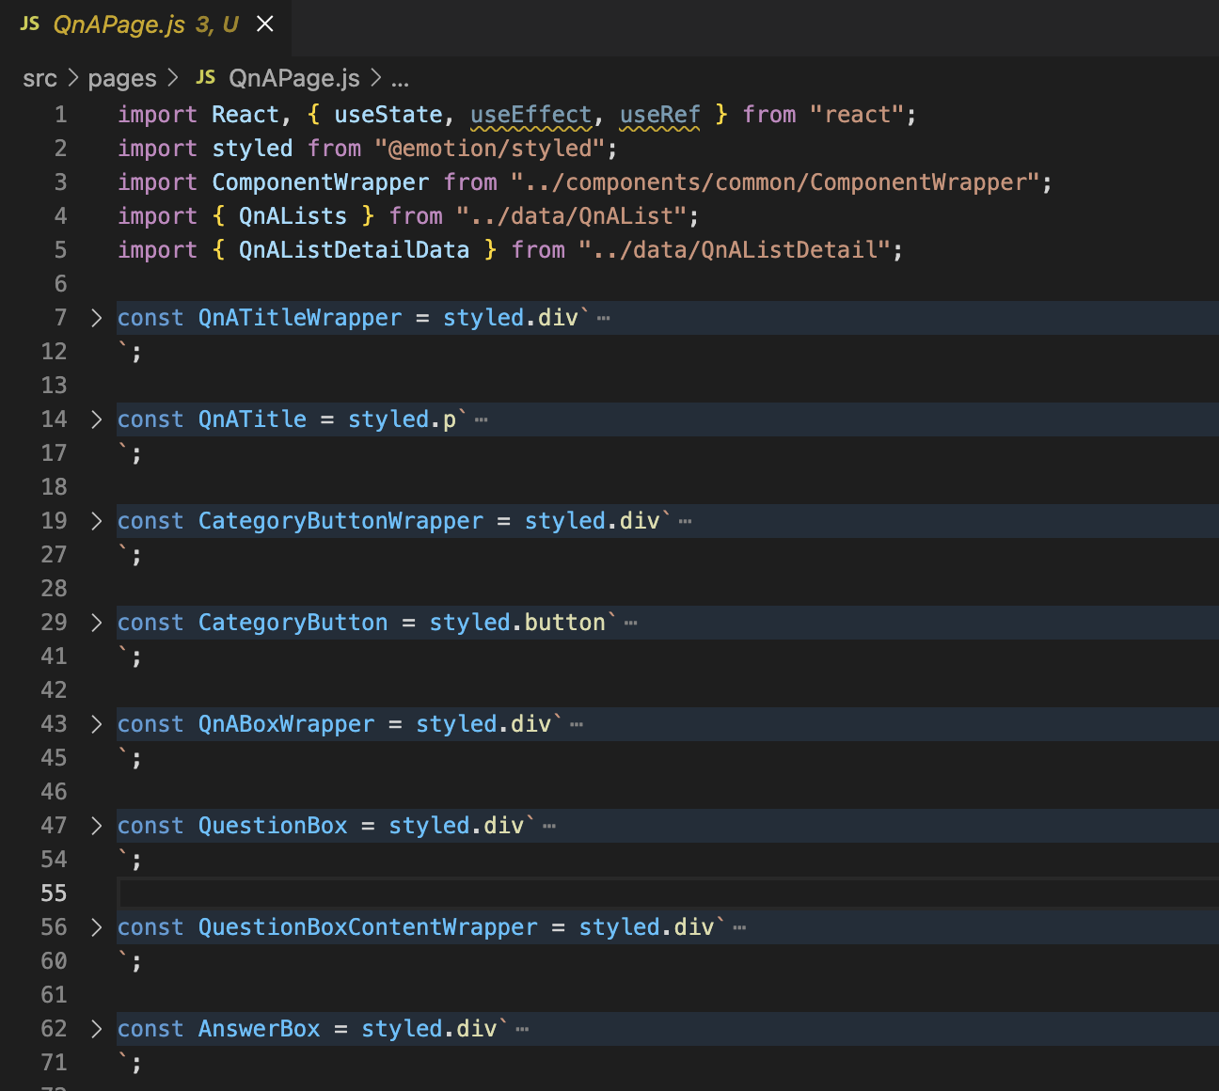Click the QuestionBoxContentWrapper constant name
Image resolution: width=1219 pixels, height=1091 pixels.
point(368,927)
